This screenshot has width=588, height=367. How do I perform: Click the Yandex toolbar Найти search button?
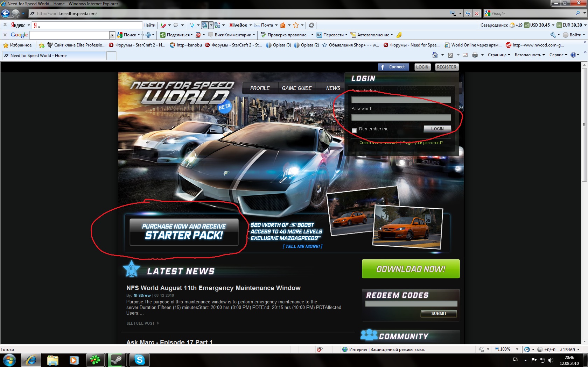[149, 25]
